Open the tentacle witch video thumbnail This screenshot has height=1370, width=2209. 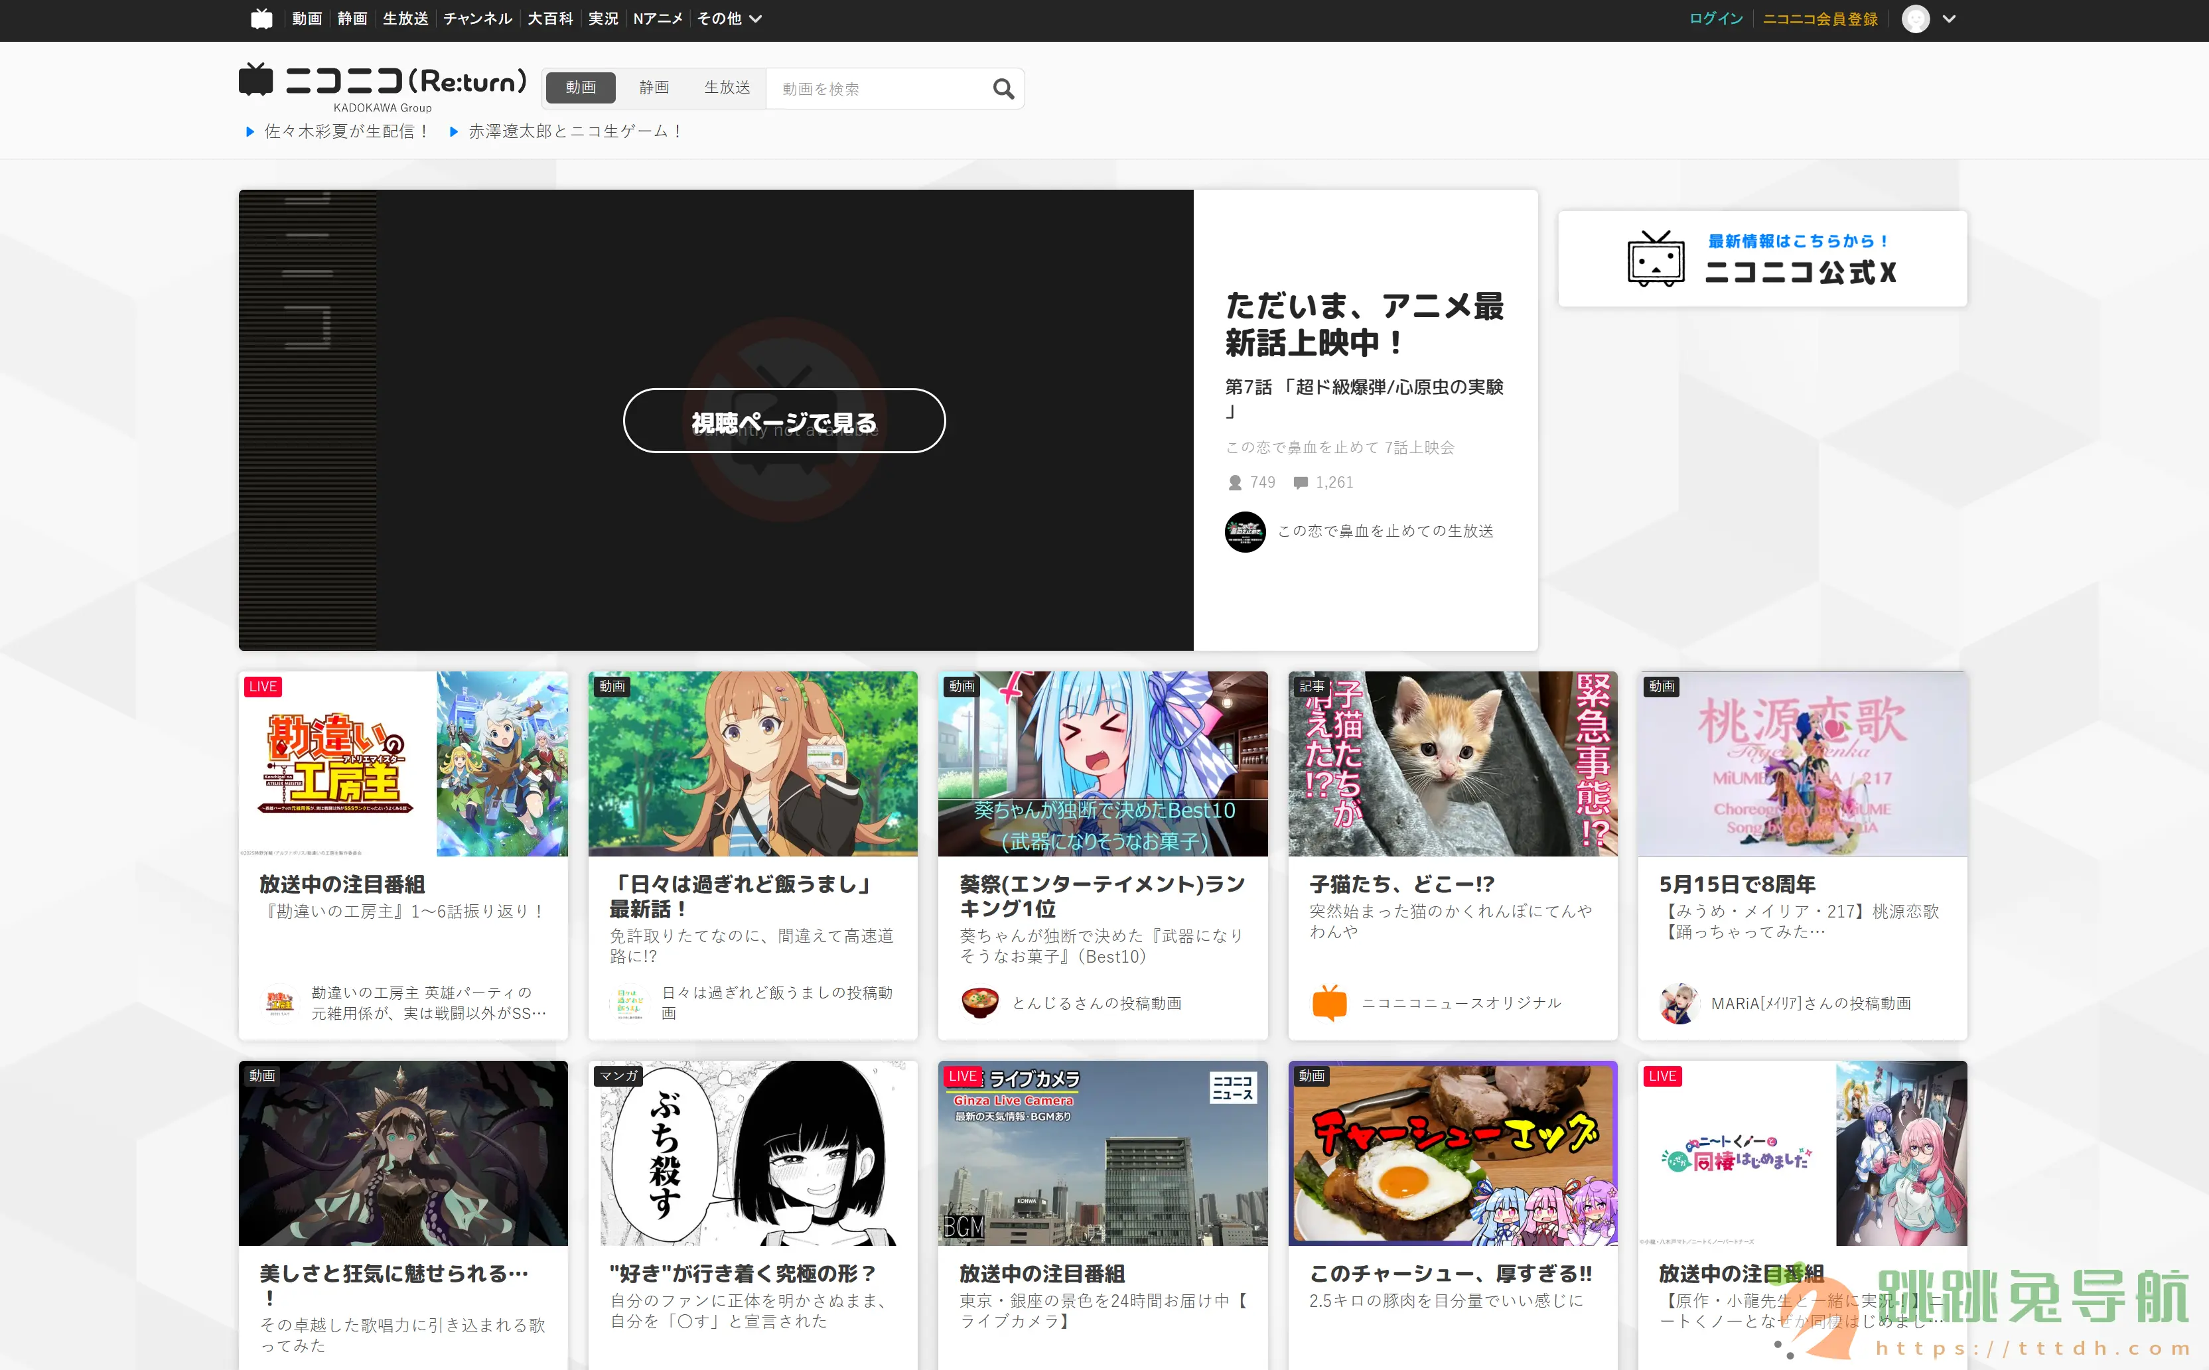403,1154
